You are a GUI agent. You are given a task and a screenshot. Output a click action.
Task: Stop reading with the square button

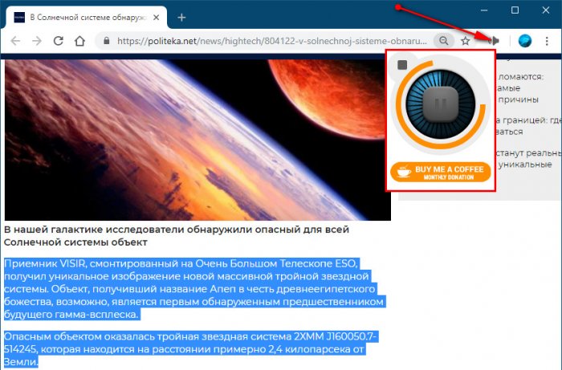(x=402, y=65)
